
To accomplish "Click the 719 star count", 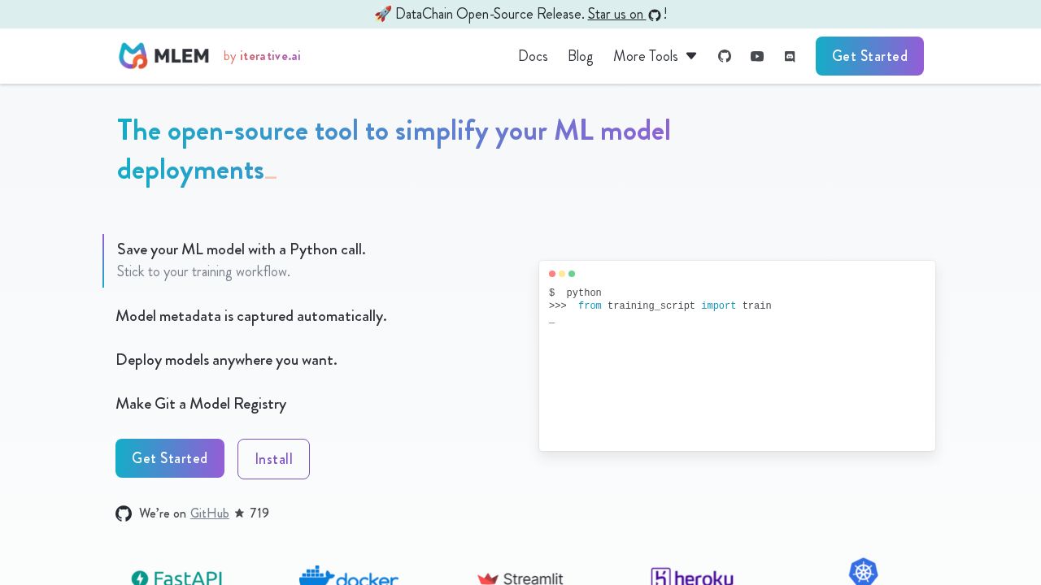I will click(x=259, y=513).
